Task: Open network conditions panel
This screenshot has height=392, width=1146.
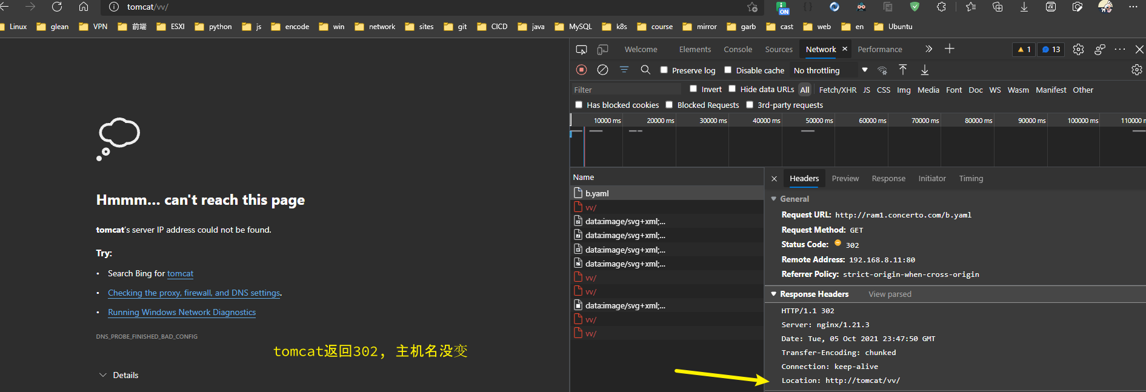Action: click(882, 70)
